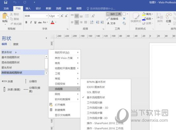Open the File (文件) tab

[6, 9]
